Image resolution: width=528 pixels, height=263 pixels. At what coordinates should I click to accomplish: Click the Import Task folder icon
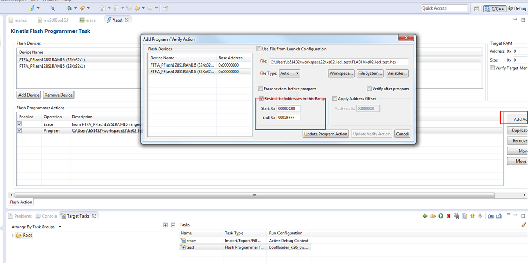(x=433, y=216)
